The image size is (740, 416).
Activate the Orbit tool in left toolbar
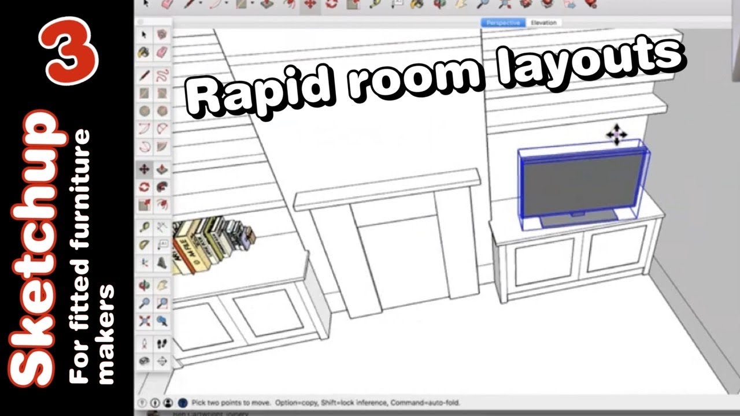coord(145,285)
